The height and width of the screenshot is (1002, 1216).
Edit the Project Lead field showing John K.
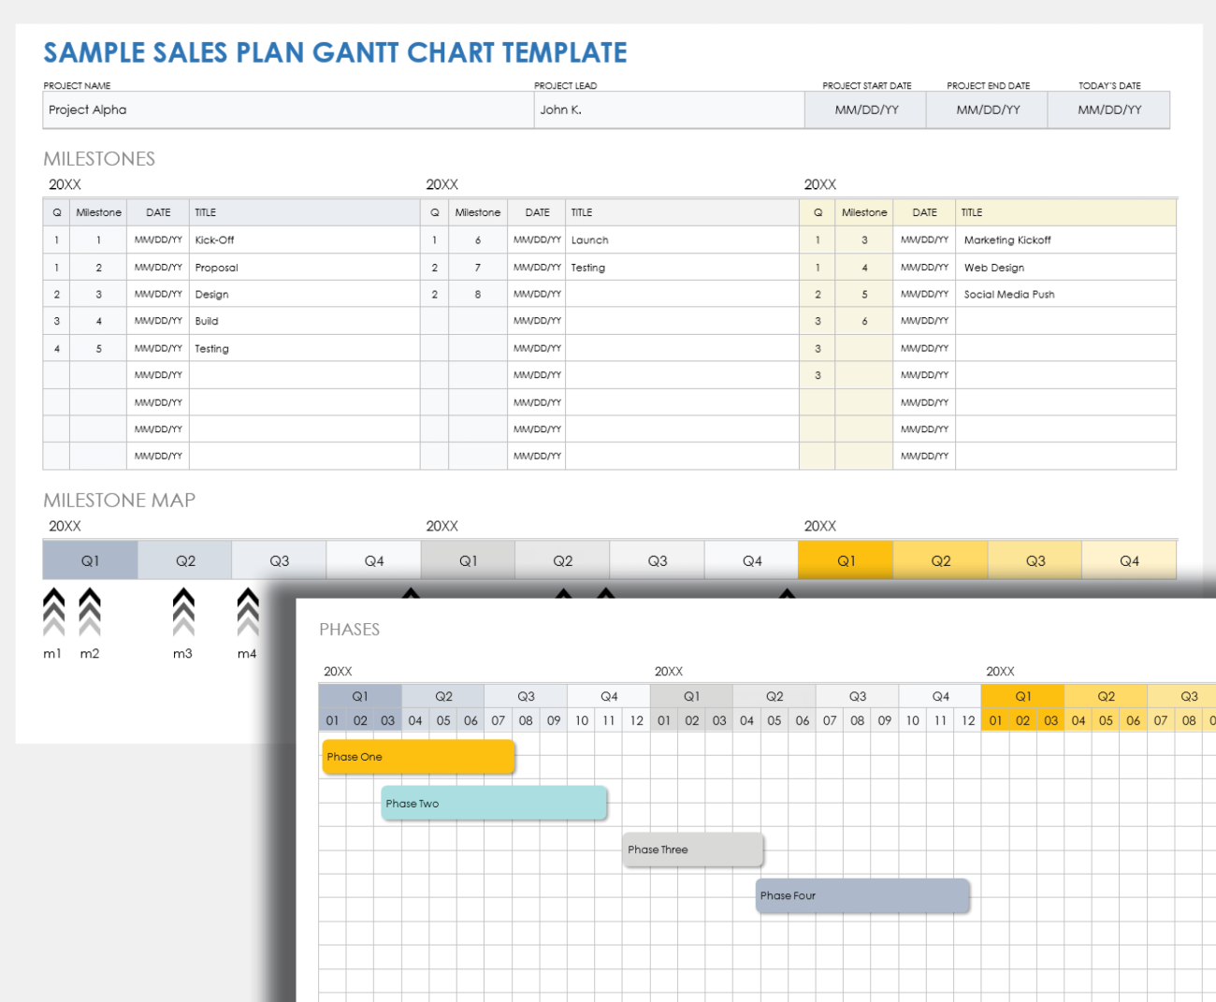(669, 109)
